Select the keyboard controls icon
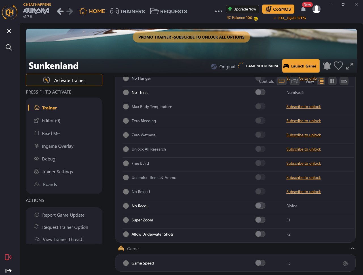Screen dimensions: 363x275 point(281,81)
